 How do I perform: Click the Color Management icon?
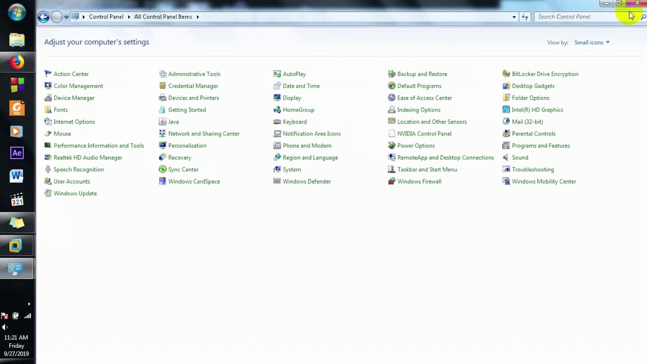point(48,86)
